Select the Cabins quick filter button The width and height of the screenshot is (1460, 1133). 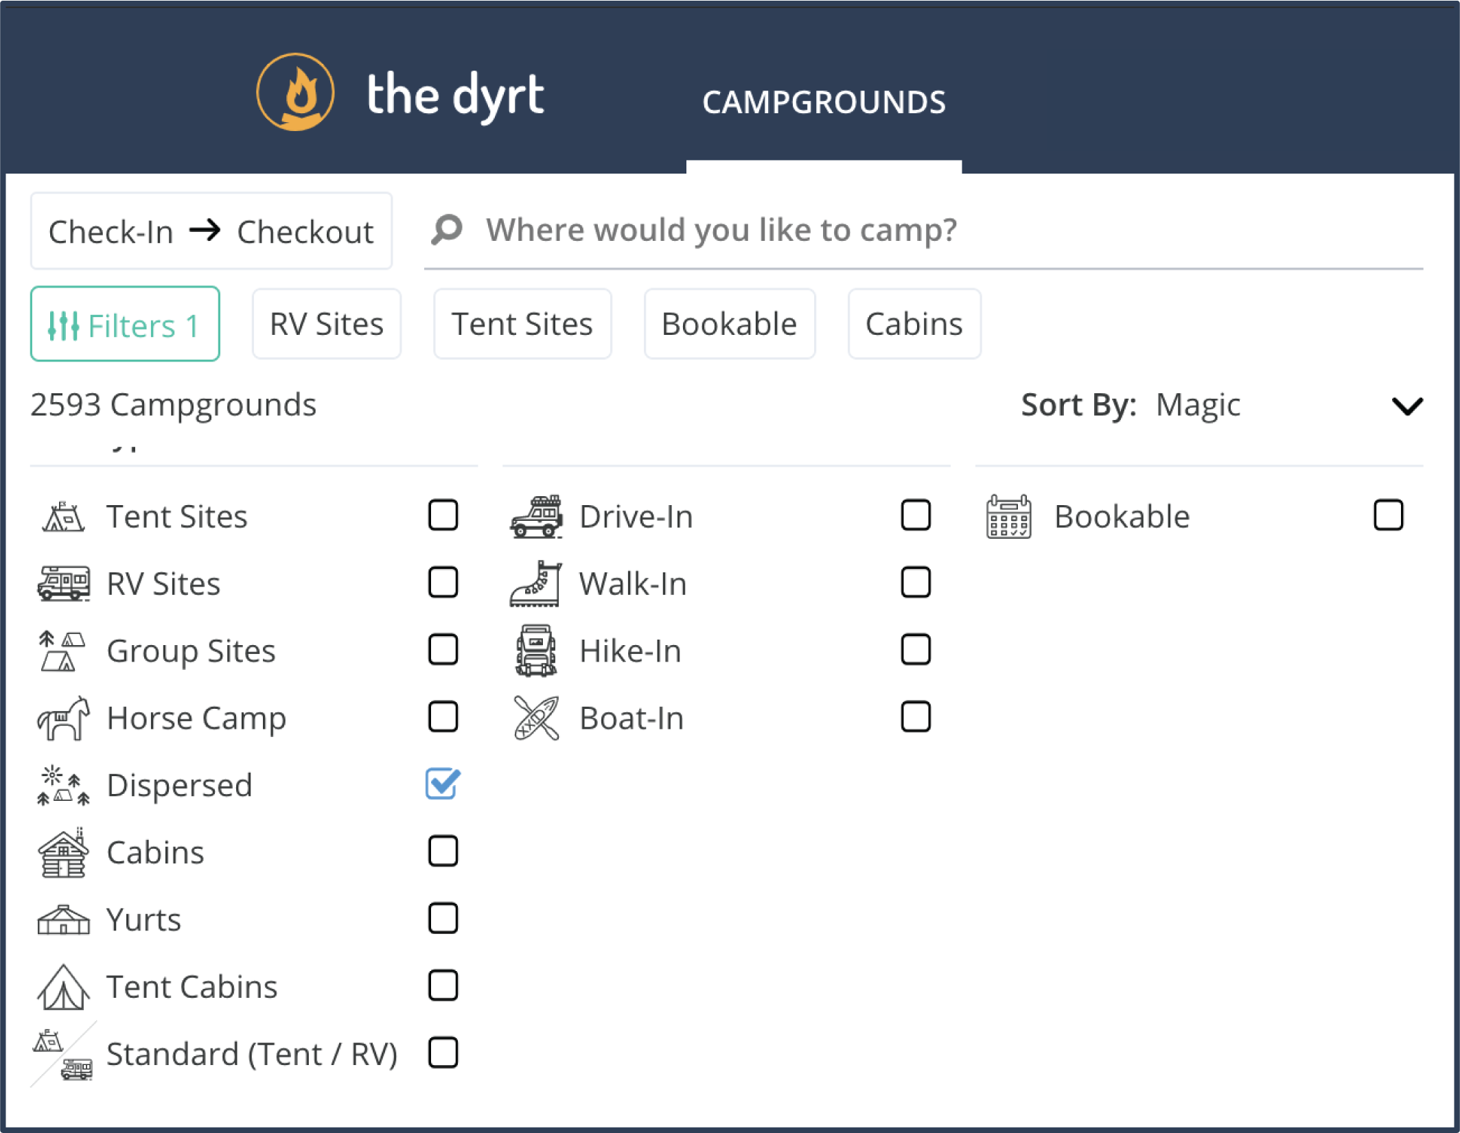(x=914, y=324)
